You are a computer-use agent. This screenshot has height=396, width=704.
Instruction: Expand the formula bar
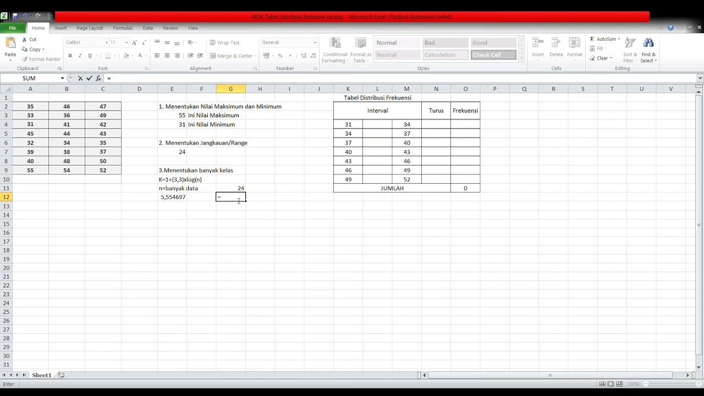point(700,78)
